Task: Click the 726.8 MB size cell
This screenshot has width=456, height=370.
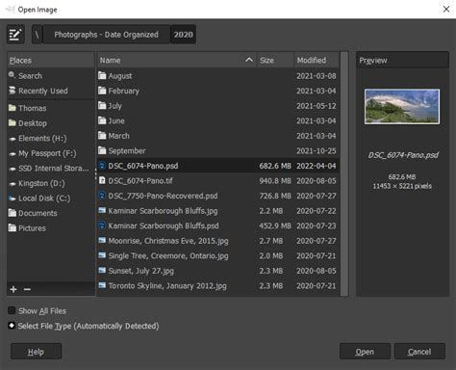Action: (275, 196)
